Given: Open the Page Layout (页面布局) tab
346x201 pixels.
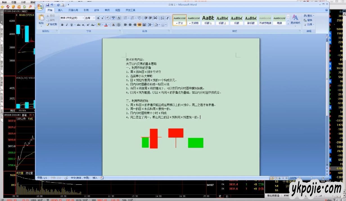Looking at the screenshot, I should pyautogui.click(x=73, y=10).
